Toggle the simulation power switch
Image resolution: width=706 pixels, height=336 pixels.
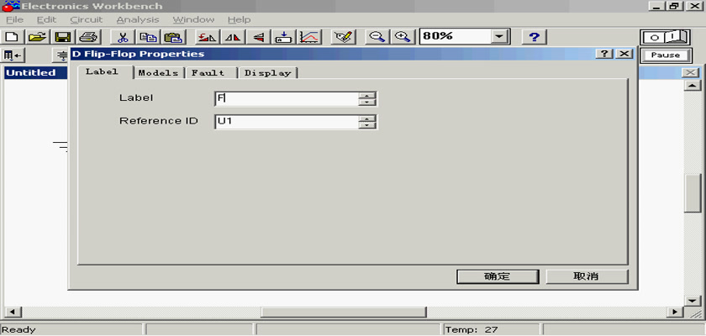[x=664, y=37]
